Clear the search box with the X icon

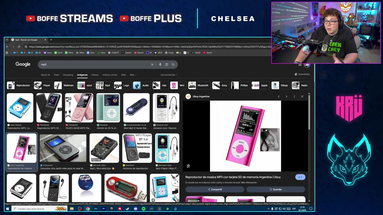pyautogui.click(x=152, y=64)
